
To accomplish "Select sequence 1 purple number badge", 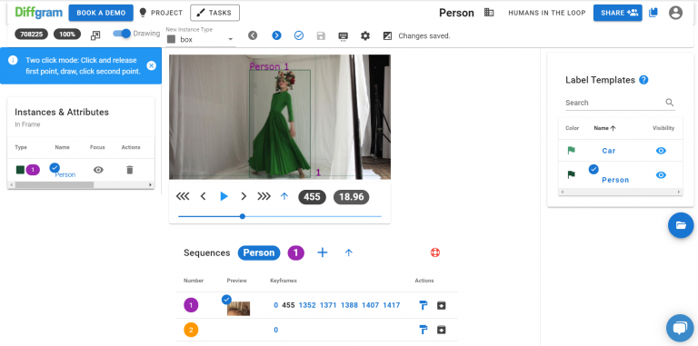I will 191,305.
